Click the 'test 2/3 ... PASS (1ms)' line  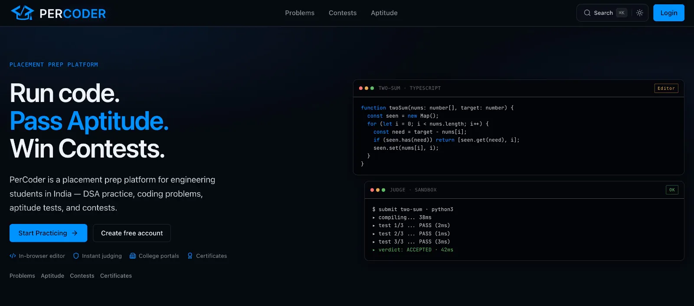click(411, 234)
